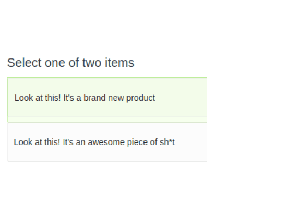Viewport: 288px width, 213px height.
Task: Toggle selection on the first product panel
Action: pos(107,100)
